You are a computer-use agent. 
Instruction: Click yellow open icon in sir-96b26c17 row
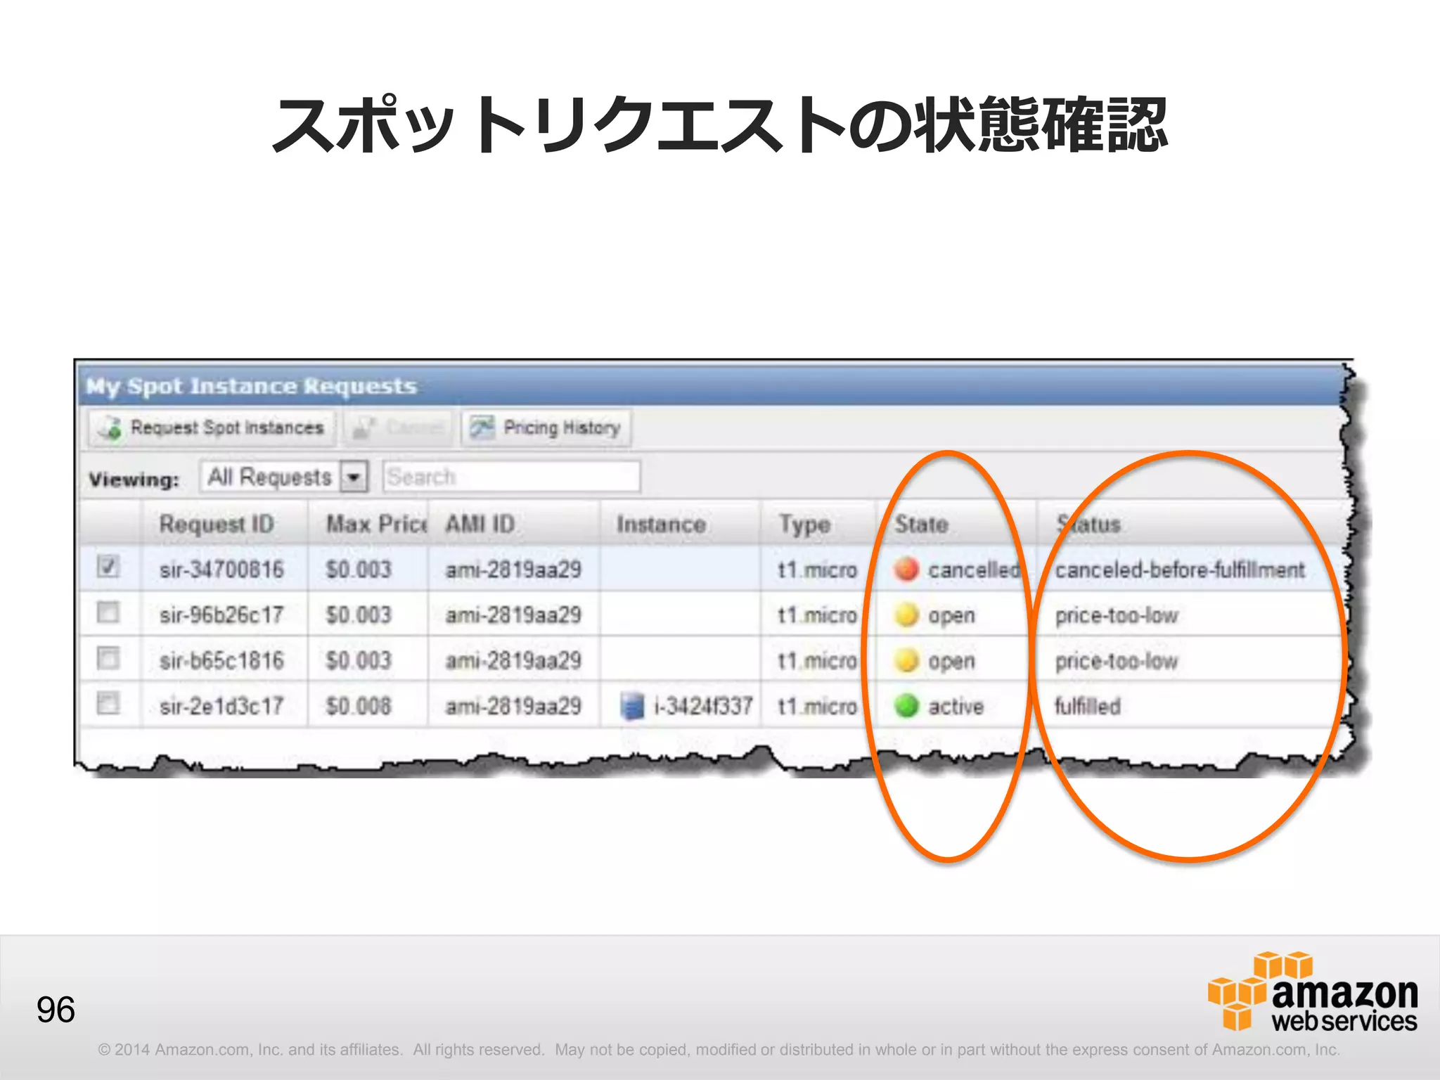[906, 615]
